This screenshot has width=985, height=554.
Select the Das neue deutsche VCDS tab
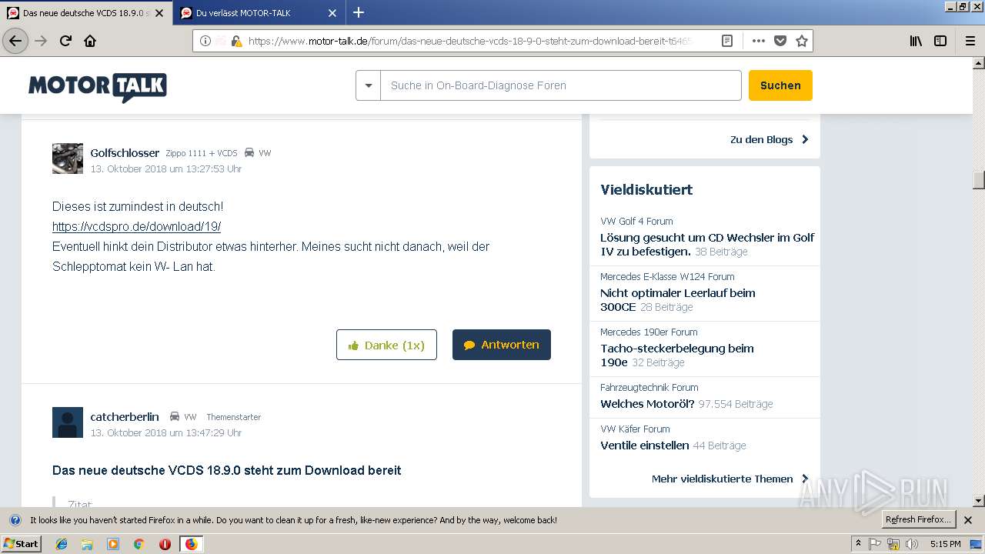coord(85,13)
